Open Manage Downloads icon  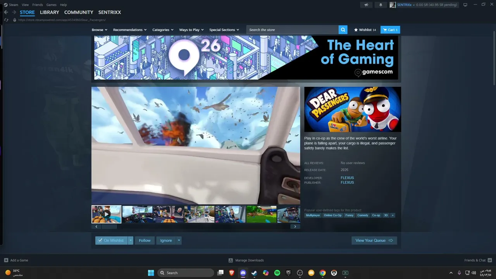point(231,260)
